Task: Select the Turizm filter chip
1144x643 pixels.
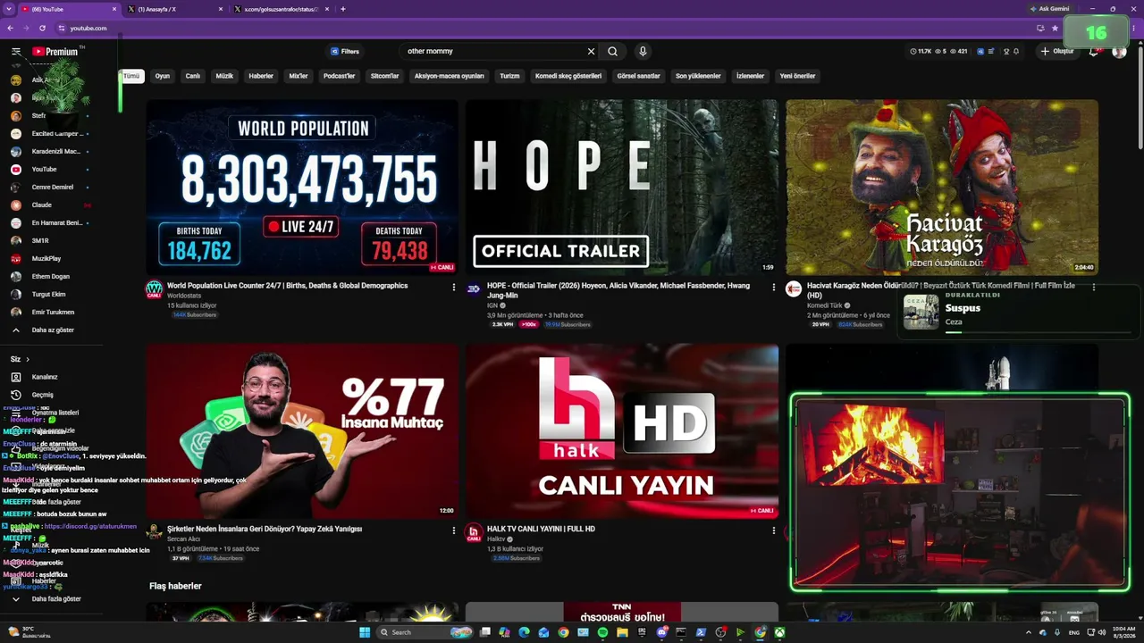Action: point(509,76)
